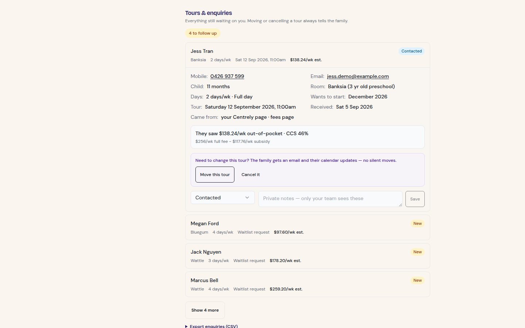Screen dimensions: 525x328
Task: Expand the Marcus Bell enquiry
Action: [x=307, y=284]
